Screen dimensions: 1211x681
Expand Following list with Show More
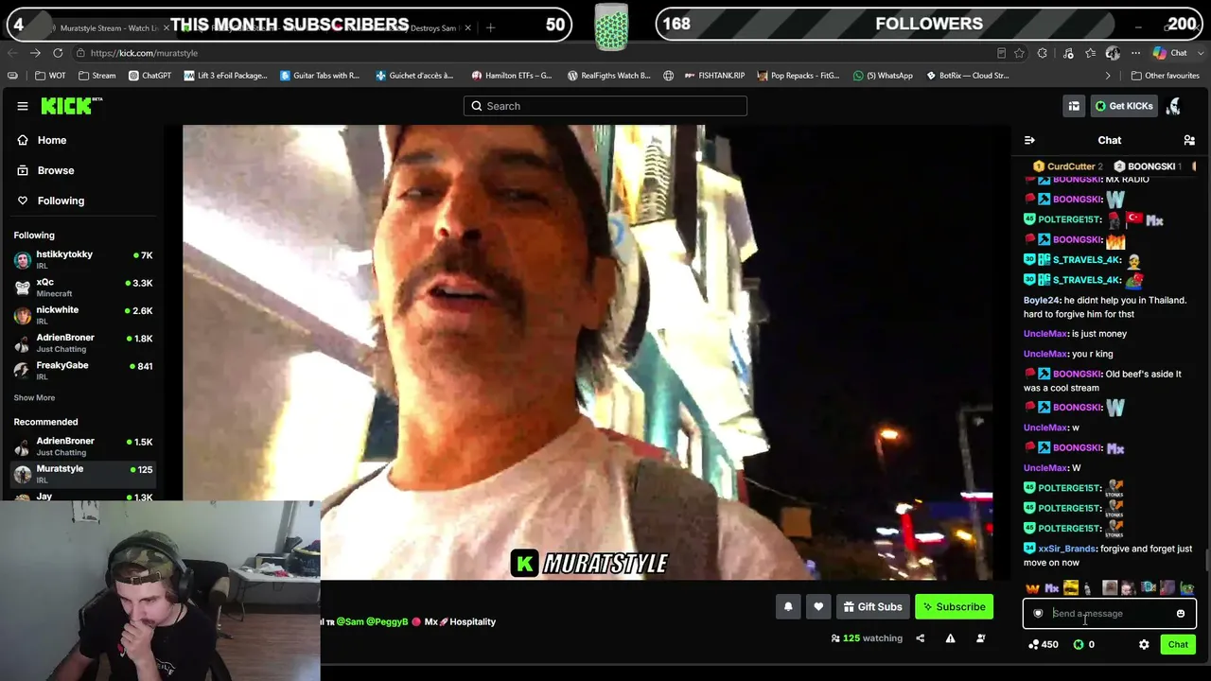coord(34,398)
